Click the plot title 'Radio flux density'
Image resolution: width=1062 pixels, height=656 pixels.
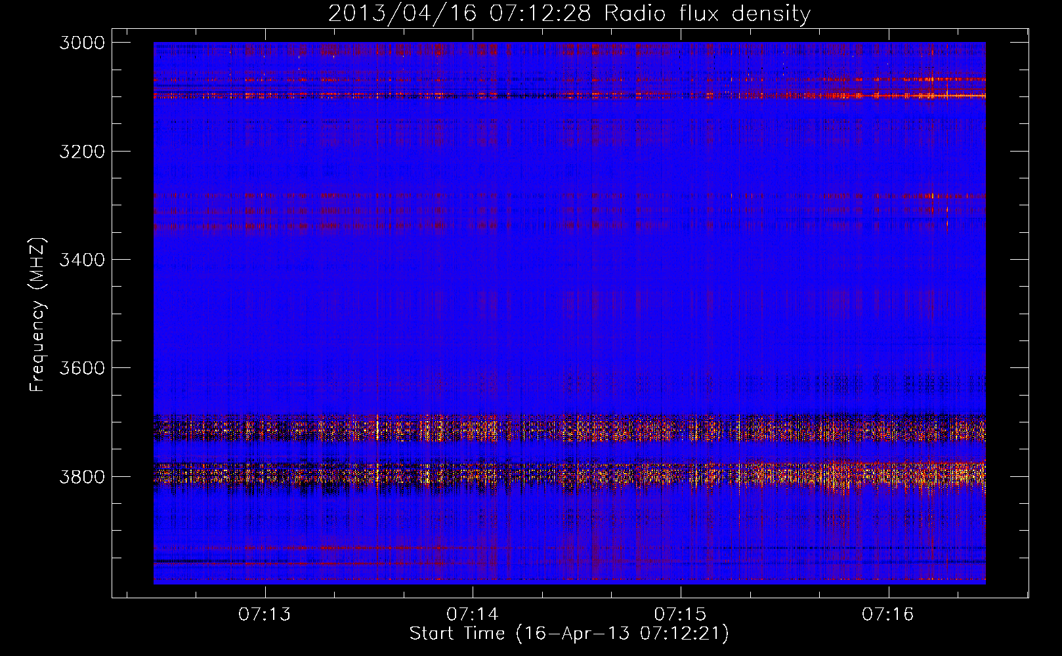coord(708,14)
